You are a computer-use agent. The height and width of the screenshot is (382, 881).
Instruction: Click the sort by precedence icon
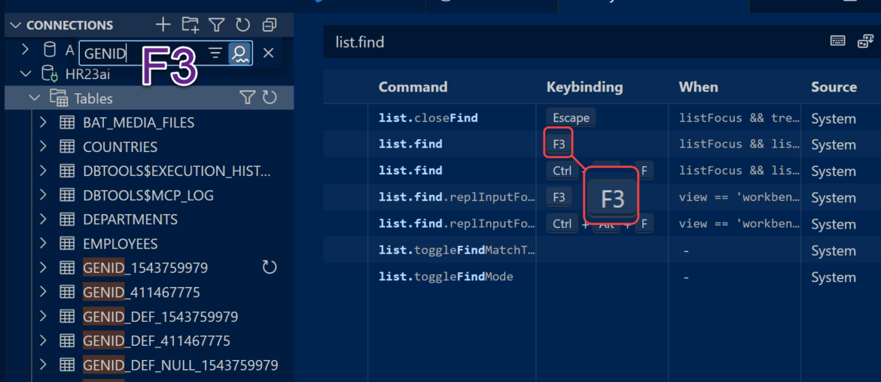pyautogui.click(x=864, y=41)
